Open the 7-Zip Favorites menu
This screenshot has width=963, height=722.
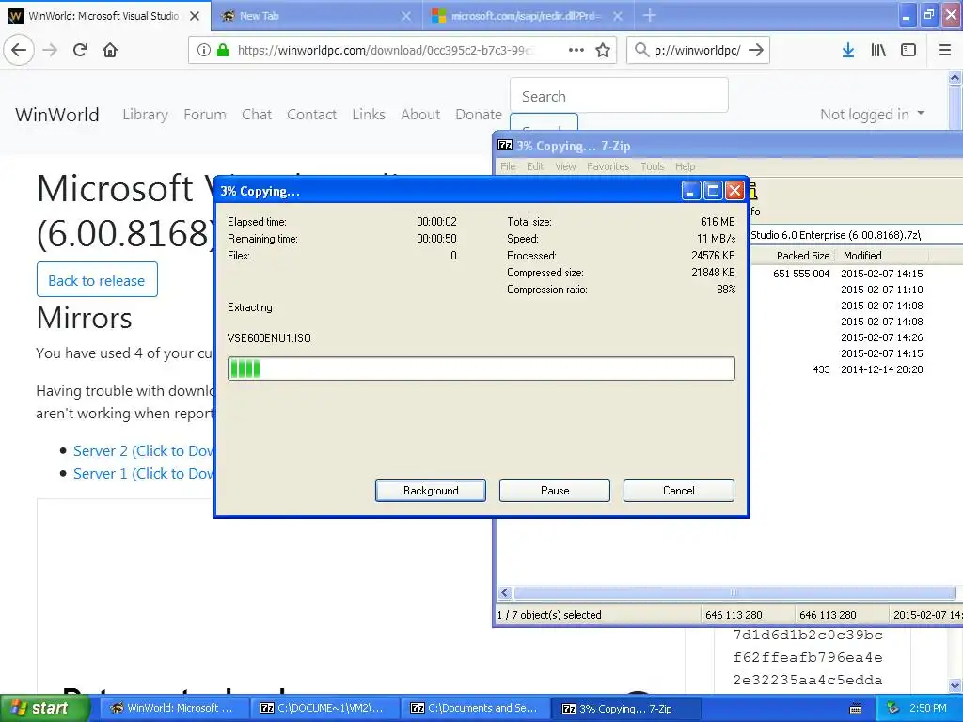pos(608,166)
